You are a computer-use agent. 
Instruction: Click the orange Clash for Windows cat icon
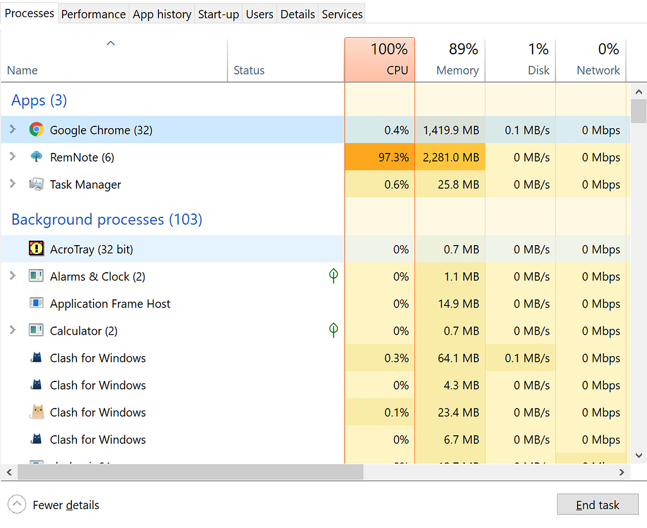pyautogui.click(x=37, y=412)
